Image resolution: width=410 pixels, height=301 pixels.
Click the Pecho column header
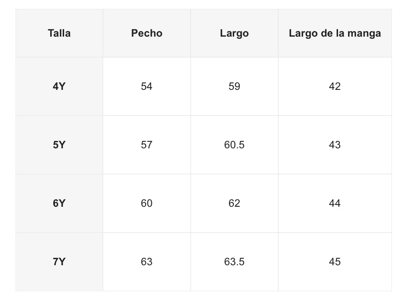pyautogui.click(x=147, y=33)
